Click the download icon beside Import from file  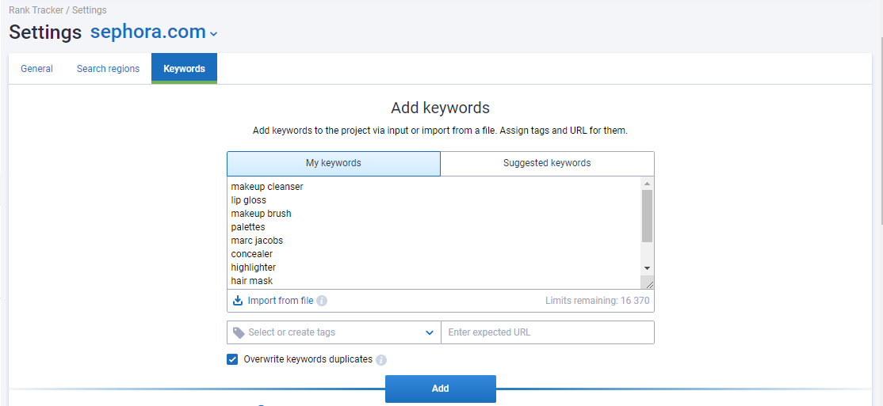[238, 300]
